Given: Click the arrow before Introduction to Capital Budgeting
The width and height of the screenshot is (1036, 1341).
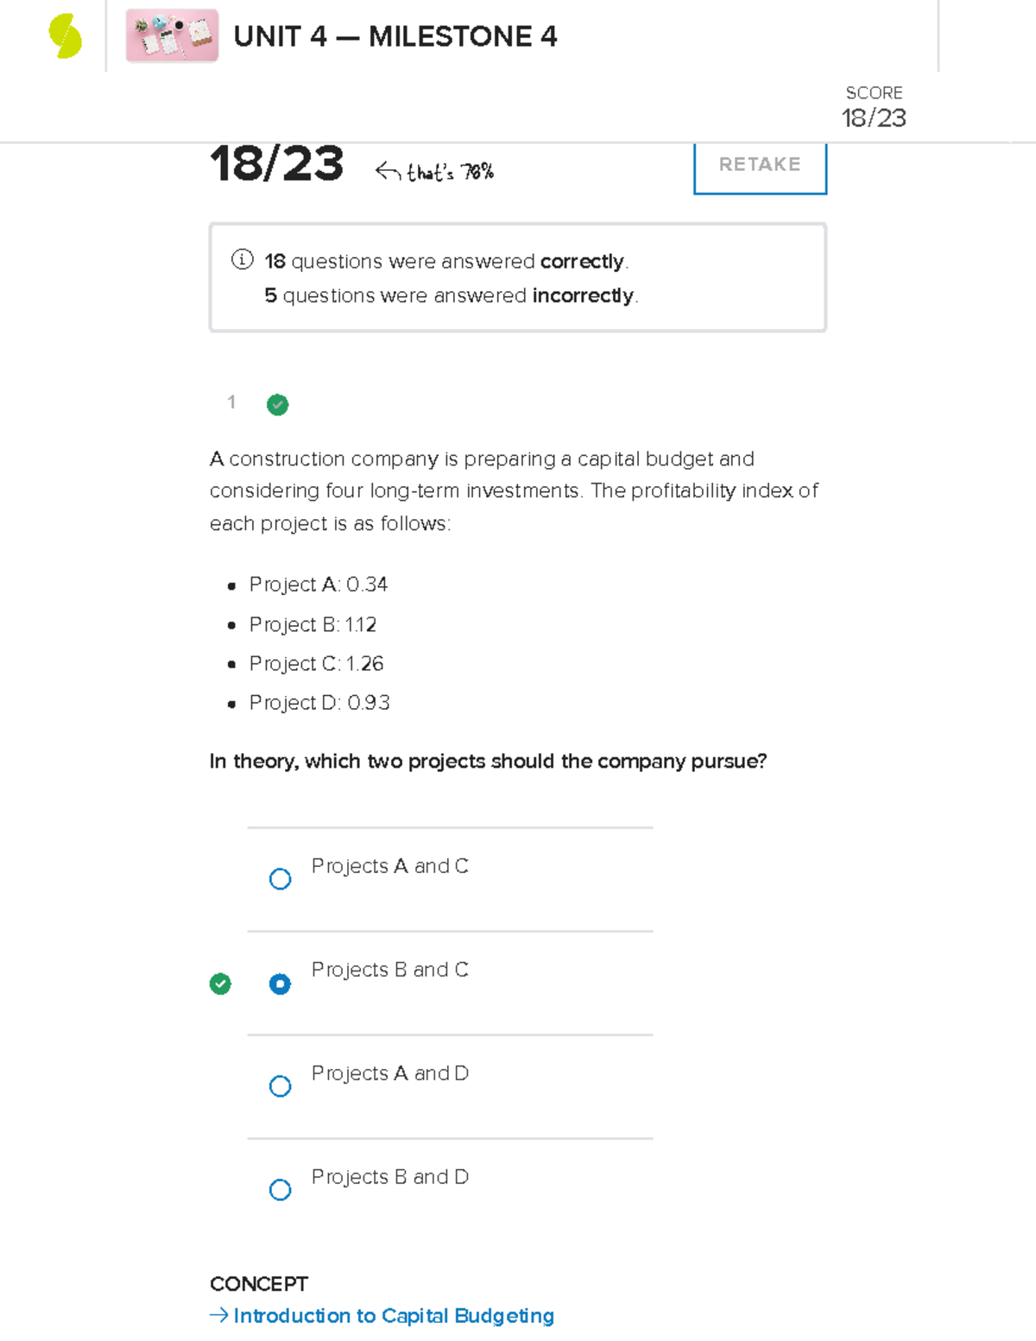Looking at the screenshot, I should tap(219, 1314).
